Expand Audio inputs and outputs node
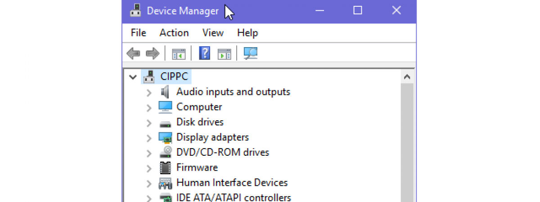The height and width of the screenshot is (202, 540). click(x=149, y=92)
